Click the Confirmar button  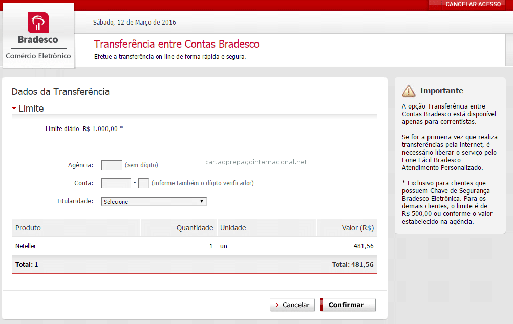pos(348,305)
